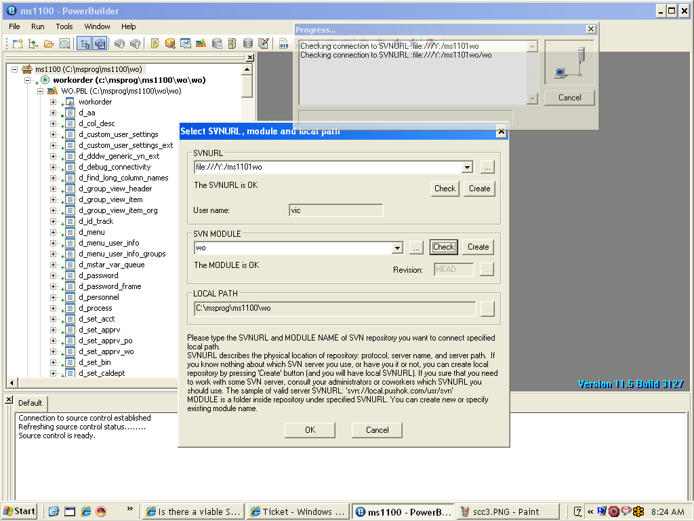Click Create button in SVN MODULE section
The image size is (694, 521).
[x=478, y=247]
